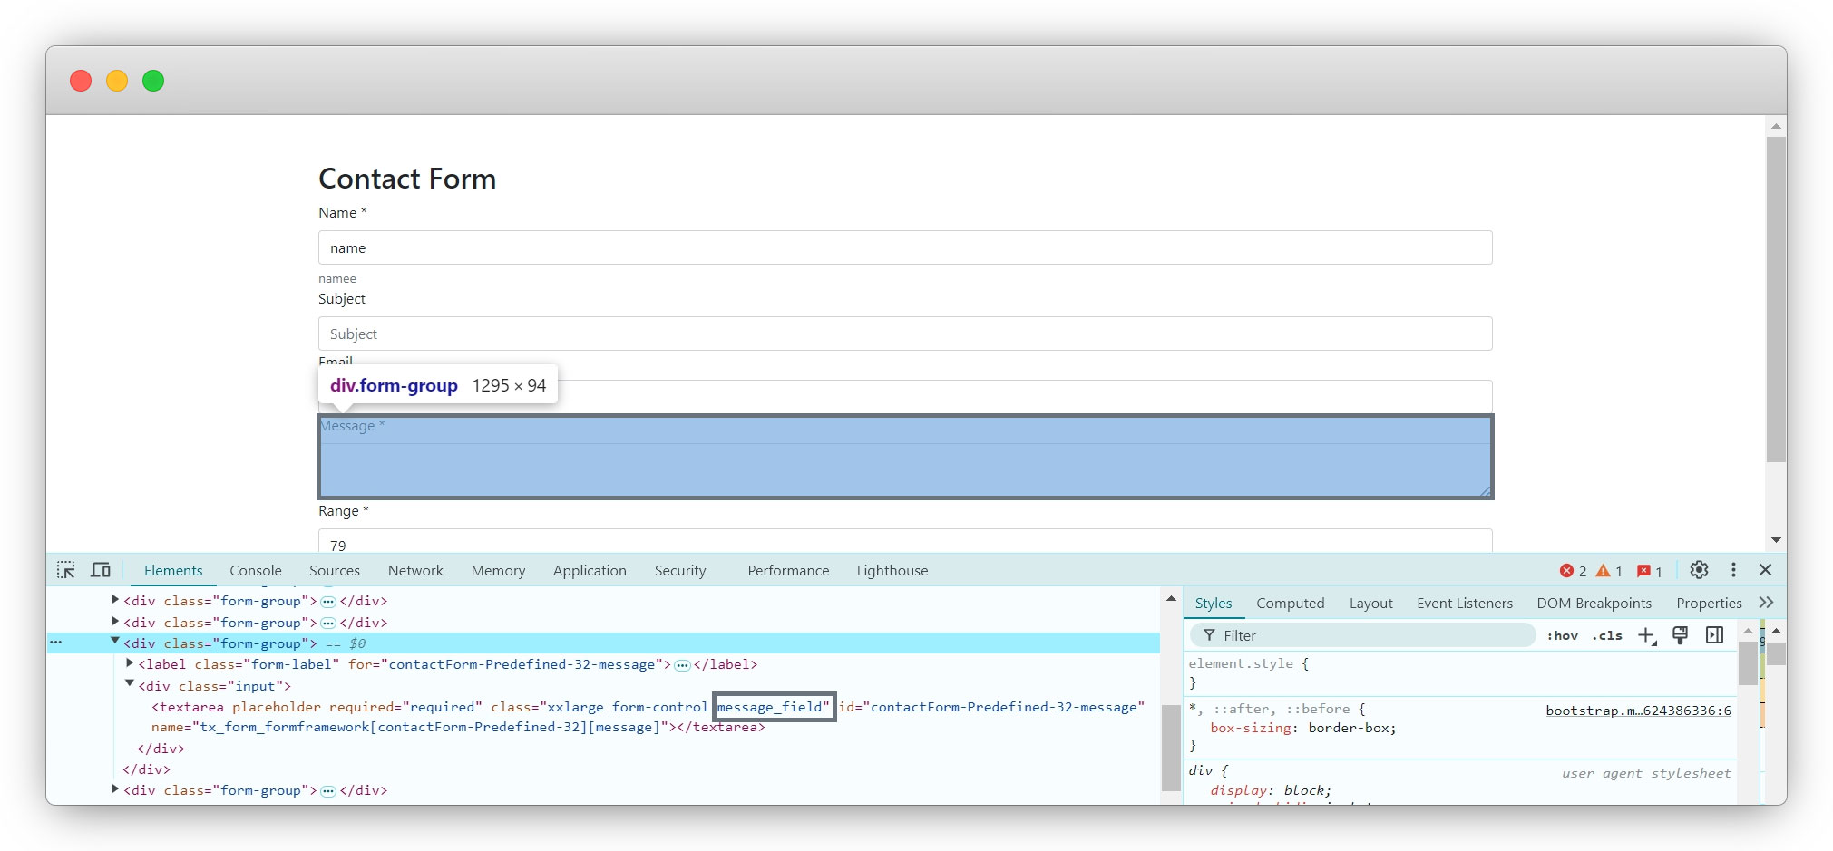Toggle the .cls element classes button
1833x851 pixels.
1606,635
